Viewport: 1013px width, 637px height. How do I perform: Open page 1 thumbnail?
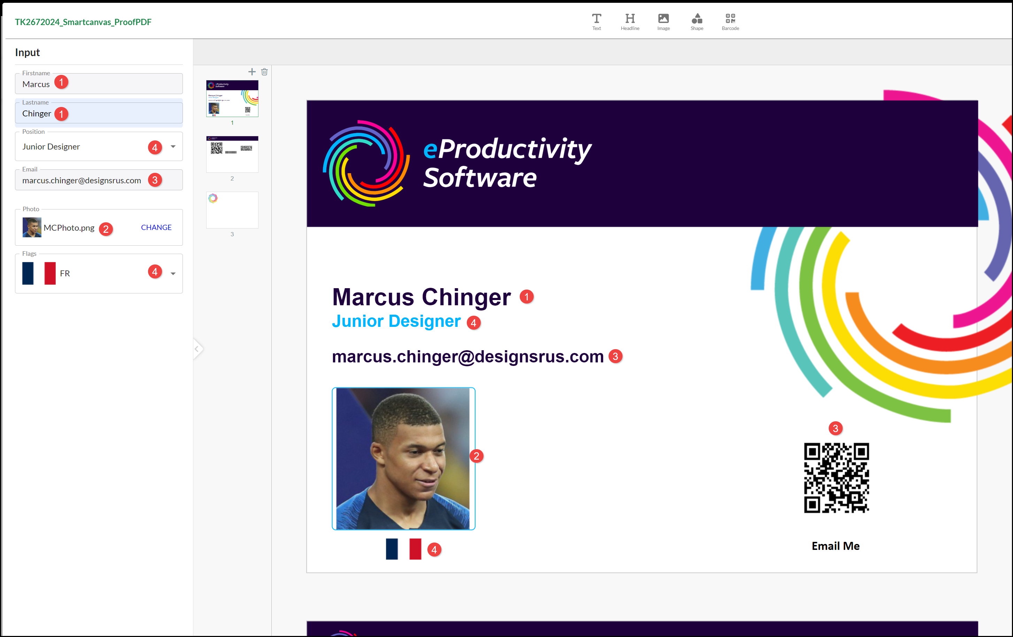(x=232, y=99)
